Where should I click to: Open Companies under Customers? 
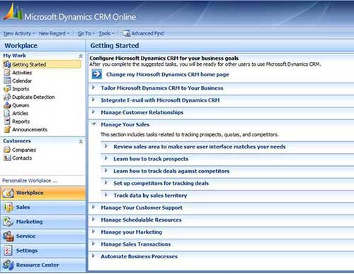tap(24, 150)
